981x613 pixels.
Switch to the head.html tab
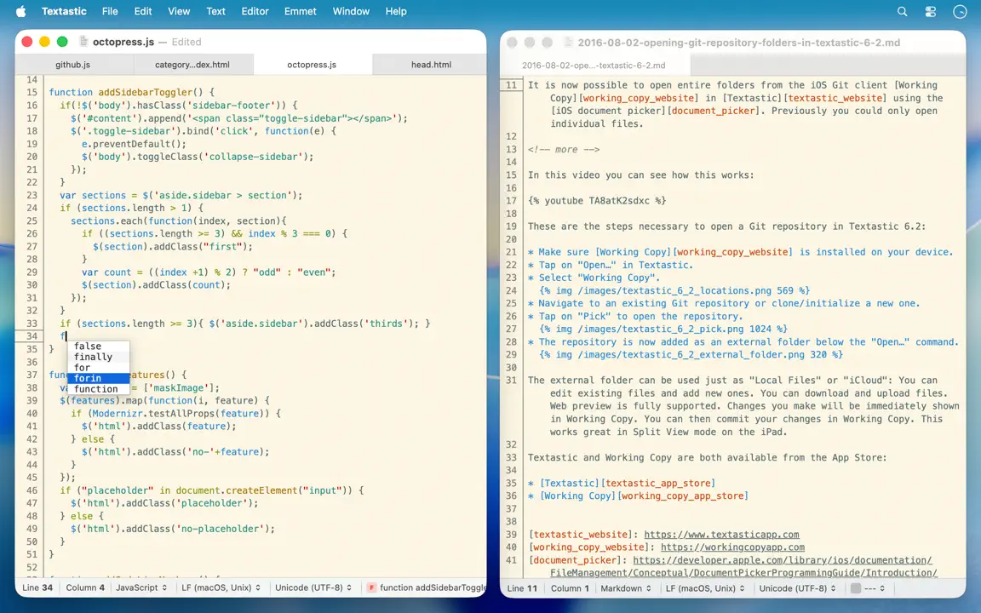coord(431,65)
